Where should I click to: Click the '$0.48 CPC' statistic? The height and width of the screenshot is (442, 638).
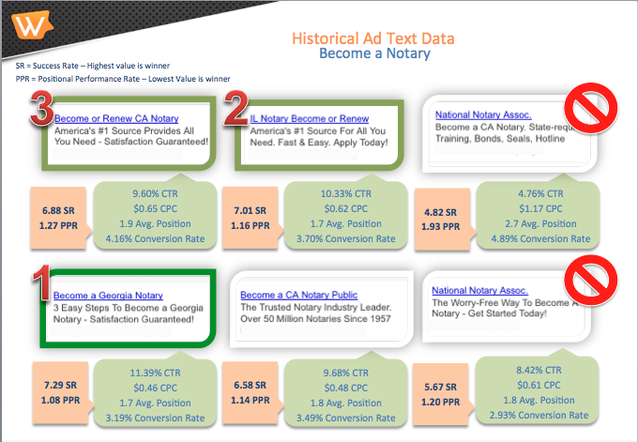tap(346, 388)
